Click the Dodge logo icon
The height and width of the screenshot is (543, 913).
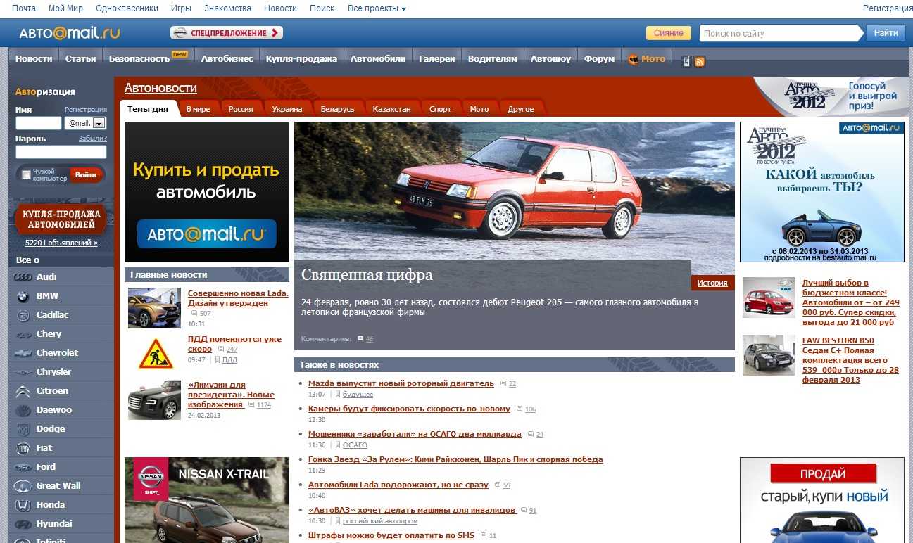pyautogui.click(x=23, y=429)
